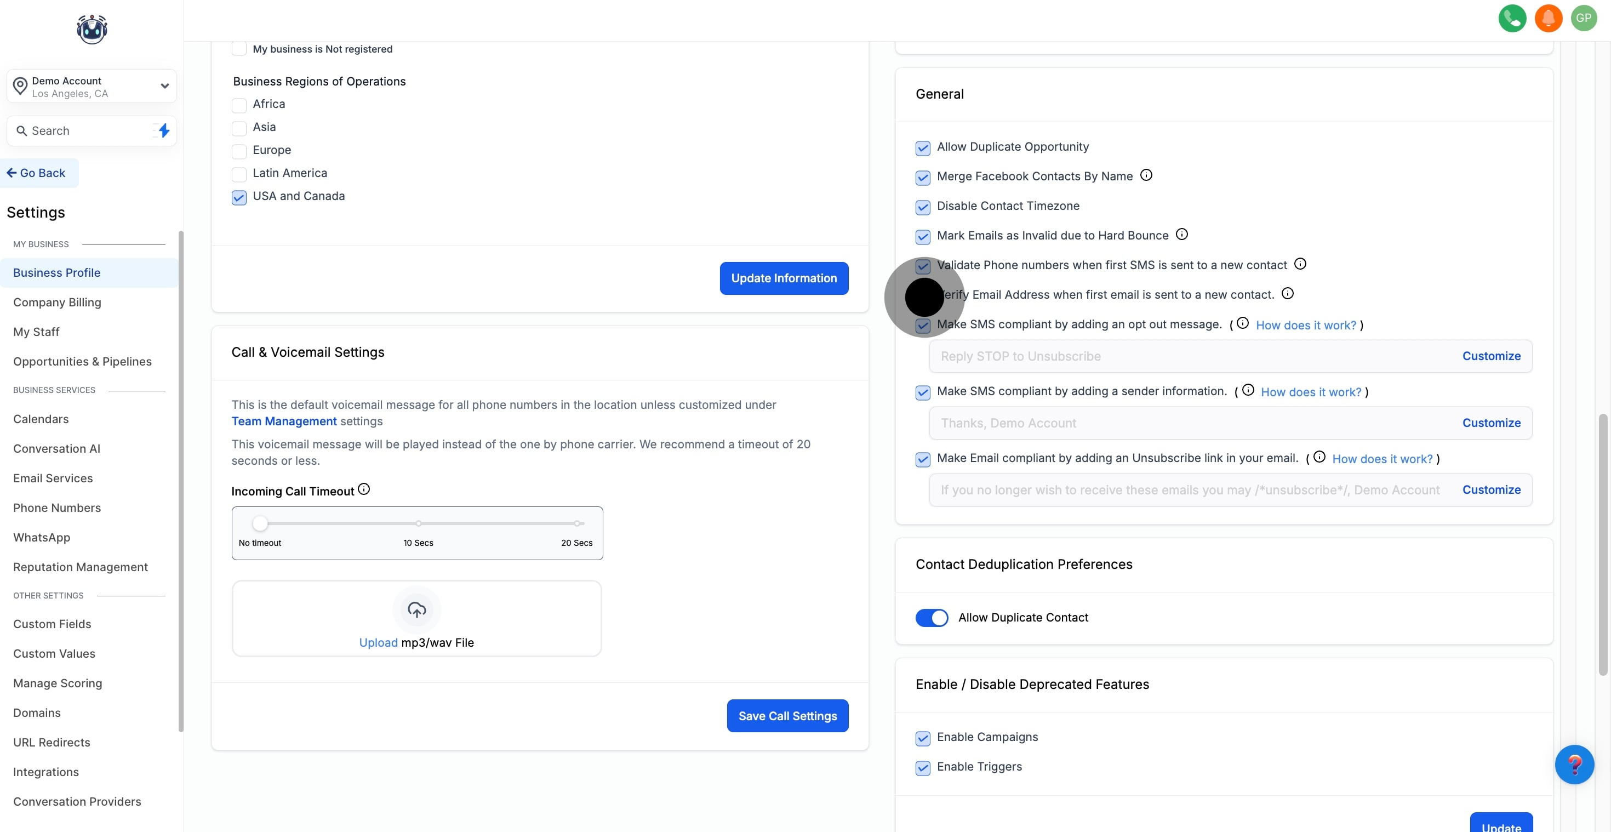The image size is (1611, 832).
Task: Uncheck the Enable Campaigns checkbox
Action: point(922,738)
